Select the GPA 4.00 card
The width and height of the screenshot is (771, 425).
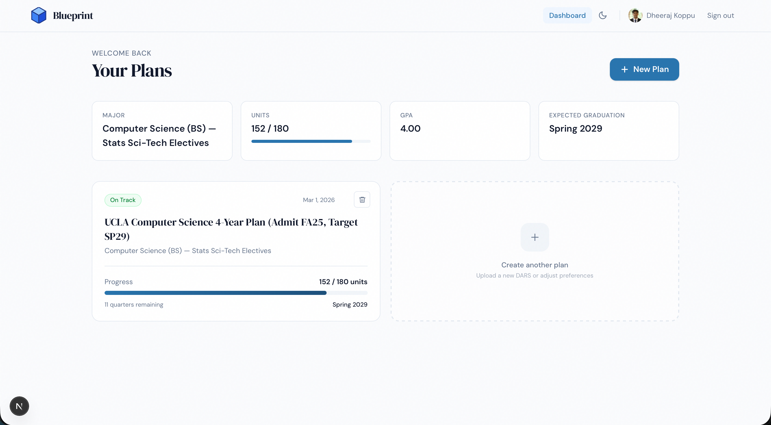[460, 131]
